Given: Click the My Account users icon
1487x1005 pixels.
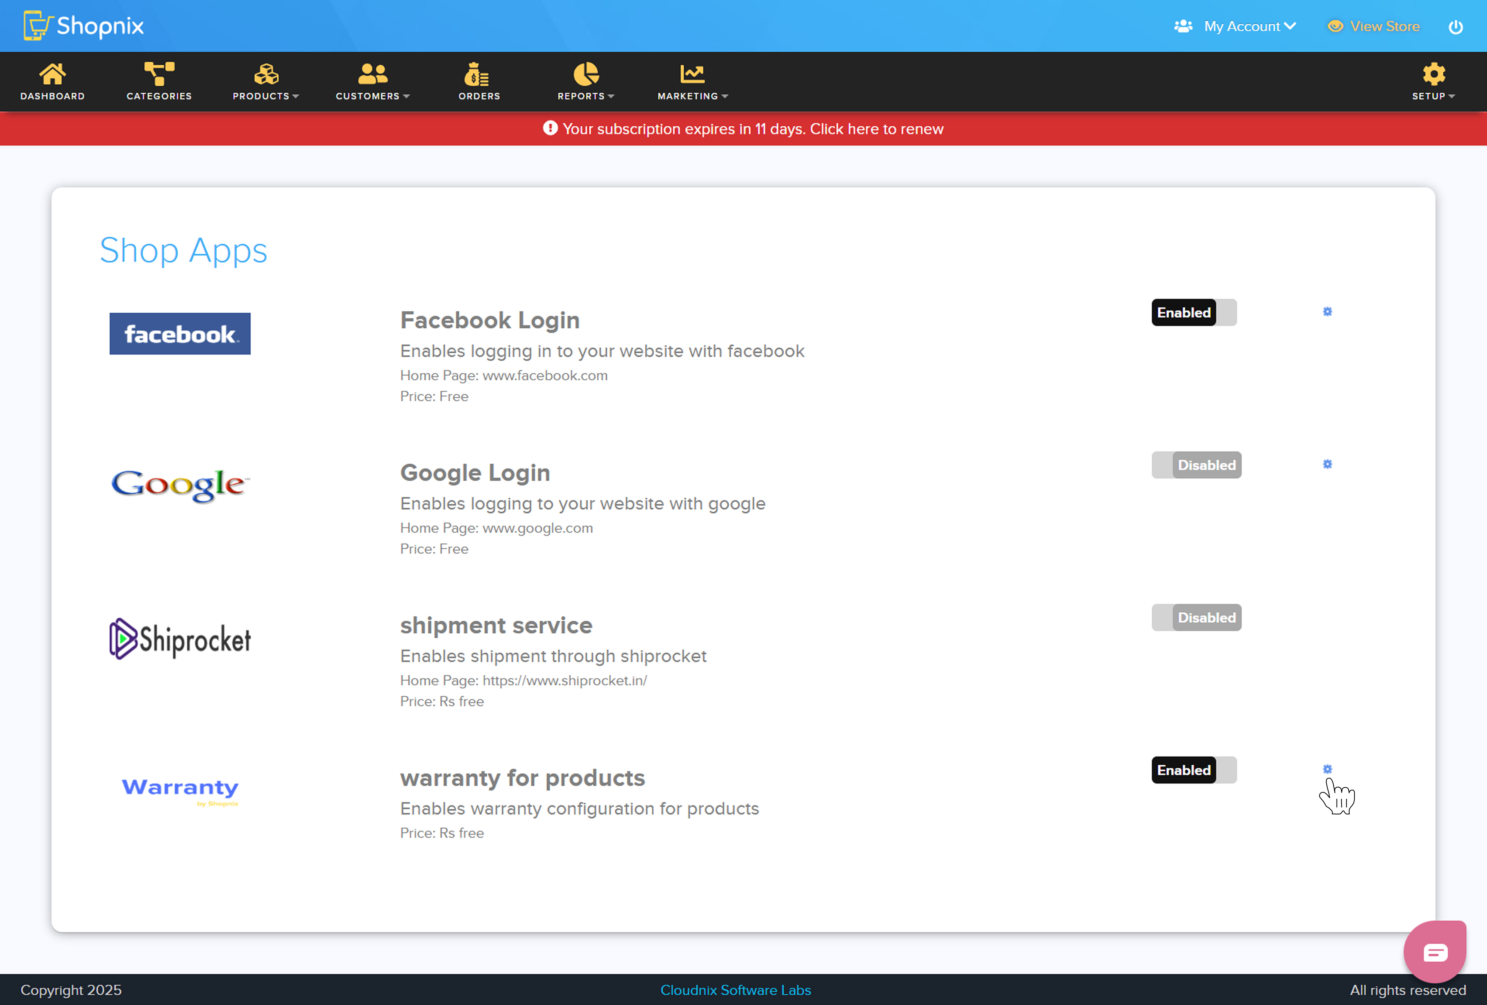Looking at the screenshot, I should coord(1183,26).
